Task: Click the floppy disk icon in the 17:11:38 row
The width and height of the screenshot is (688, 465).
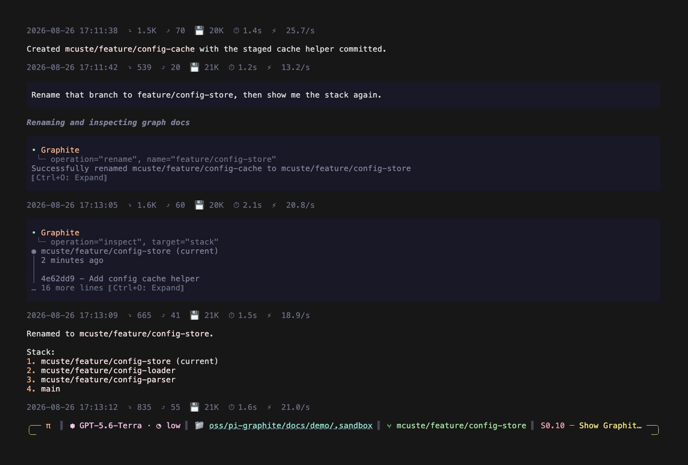Action: click(x=199, y=31)
